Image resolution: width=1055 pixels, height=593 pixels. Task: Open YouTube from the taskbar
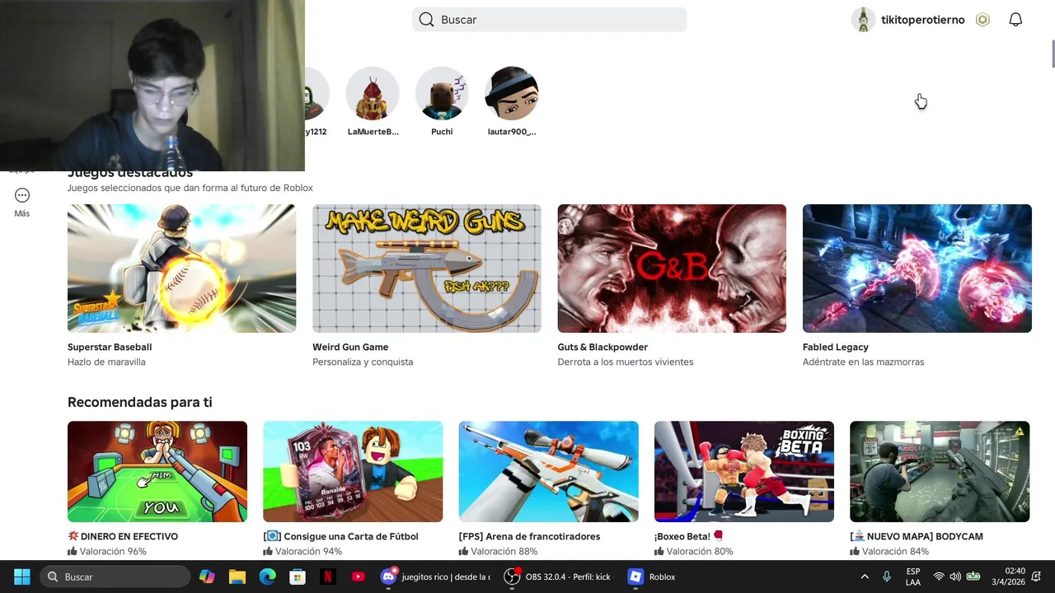(x=358, y=577)
